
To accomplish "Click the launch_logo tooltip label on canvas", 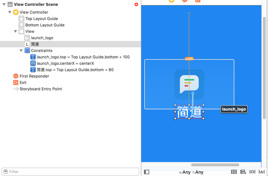I will tap(234, 109).
